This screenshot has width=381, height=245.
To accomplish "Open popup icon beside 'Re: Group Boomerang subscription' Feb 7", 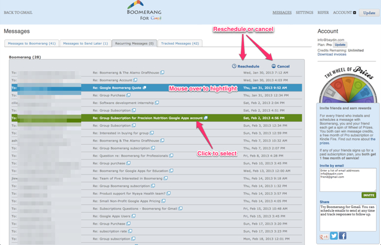I will pos(153,148).
